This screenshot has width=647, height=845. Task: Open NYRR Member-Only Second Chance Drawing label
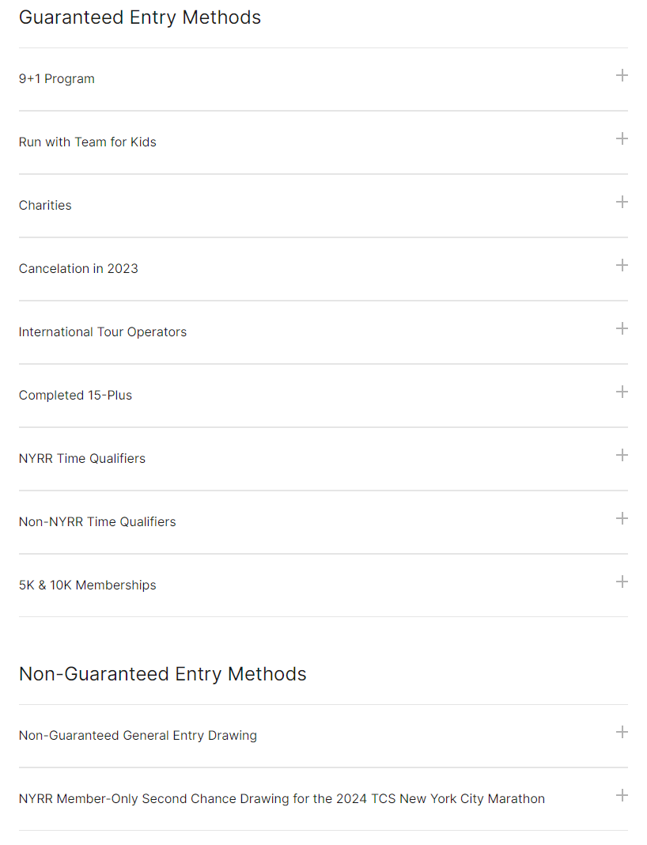pos(282,798)
